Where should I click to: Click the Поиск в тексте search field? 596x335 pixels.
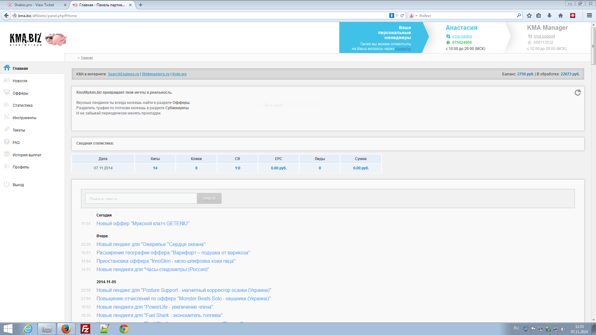(141, 199)
